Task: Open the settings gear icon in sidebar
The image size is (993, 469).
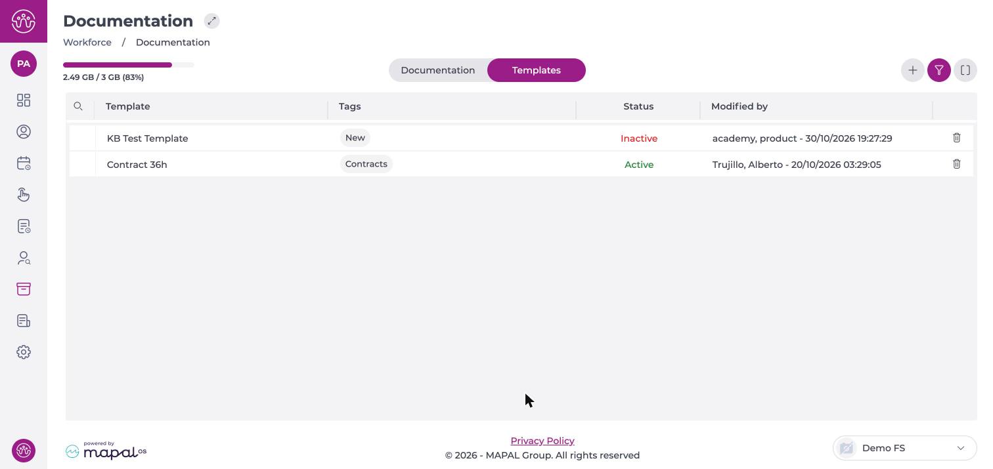Action: tap(24, 352)
